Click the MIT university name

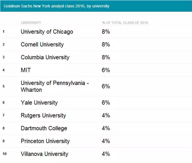click(26, 70)
